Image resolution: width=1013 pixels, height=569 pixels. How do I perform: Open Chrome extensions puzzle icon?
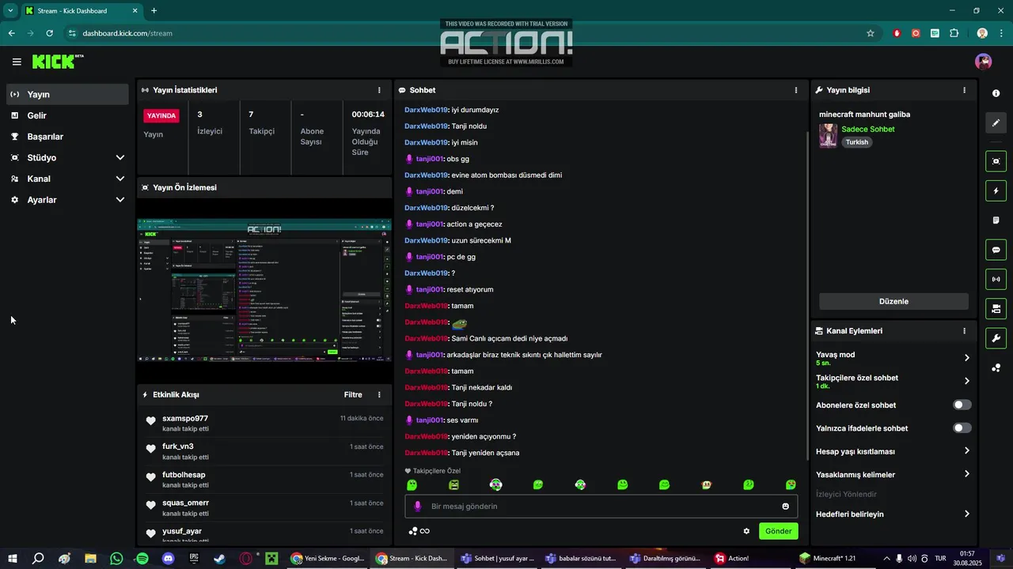pyautogui.click(x=954, y=33)
